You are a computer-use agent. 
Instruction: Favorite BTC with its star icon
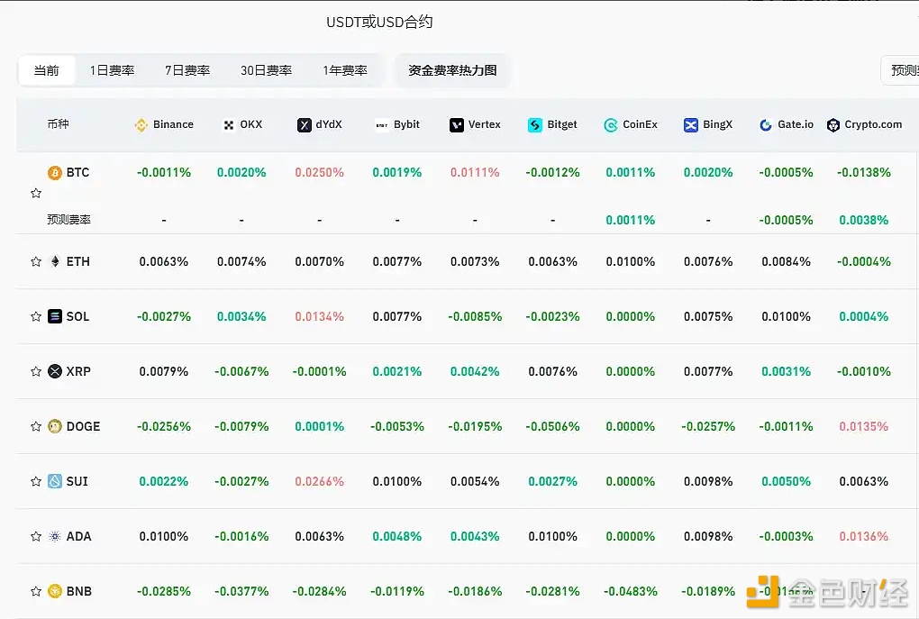click(x=36, y=193)
